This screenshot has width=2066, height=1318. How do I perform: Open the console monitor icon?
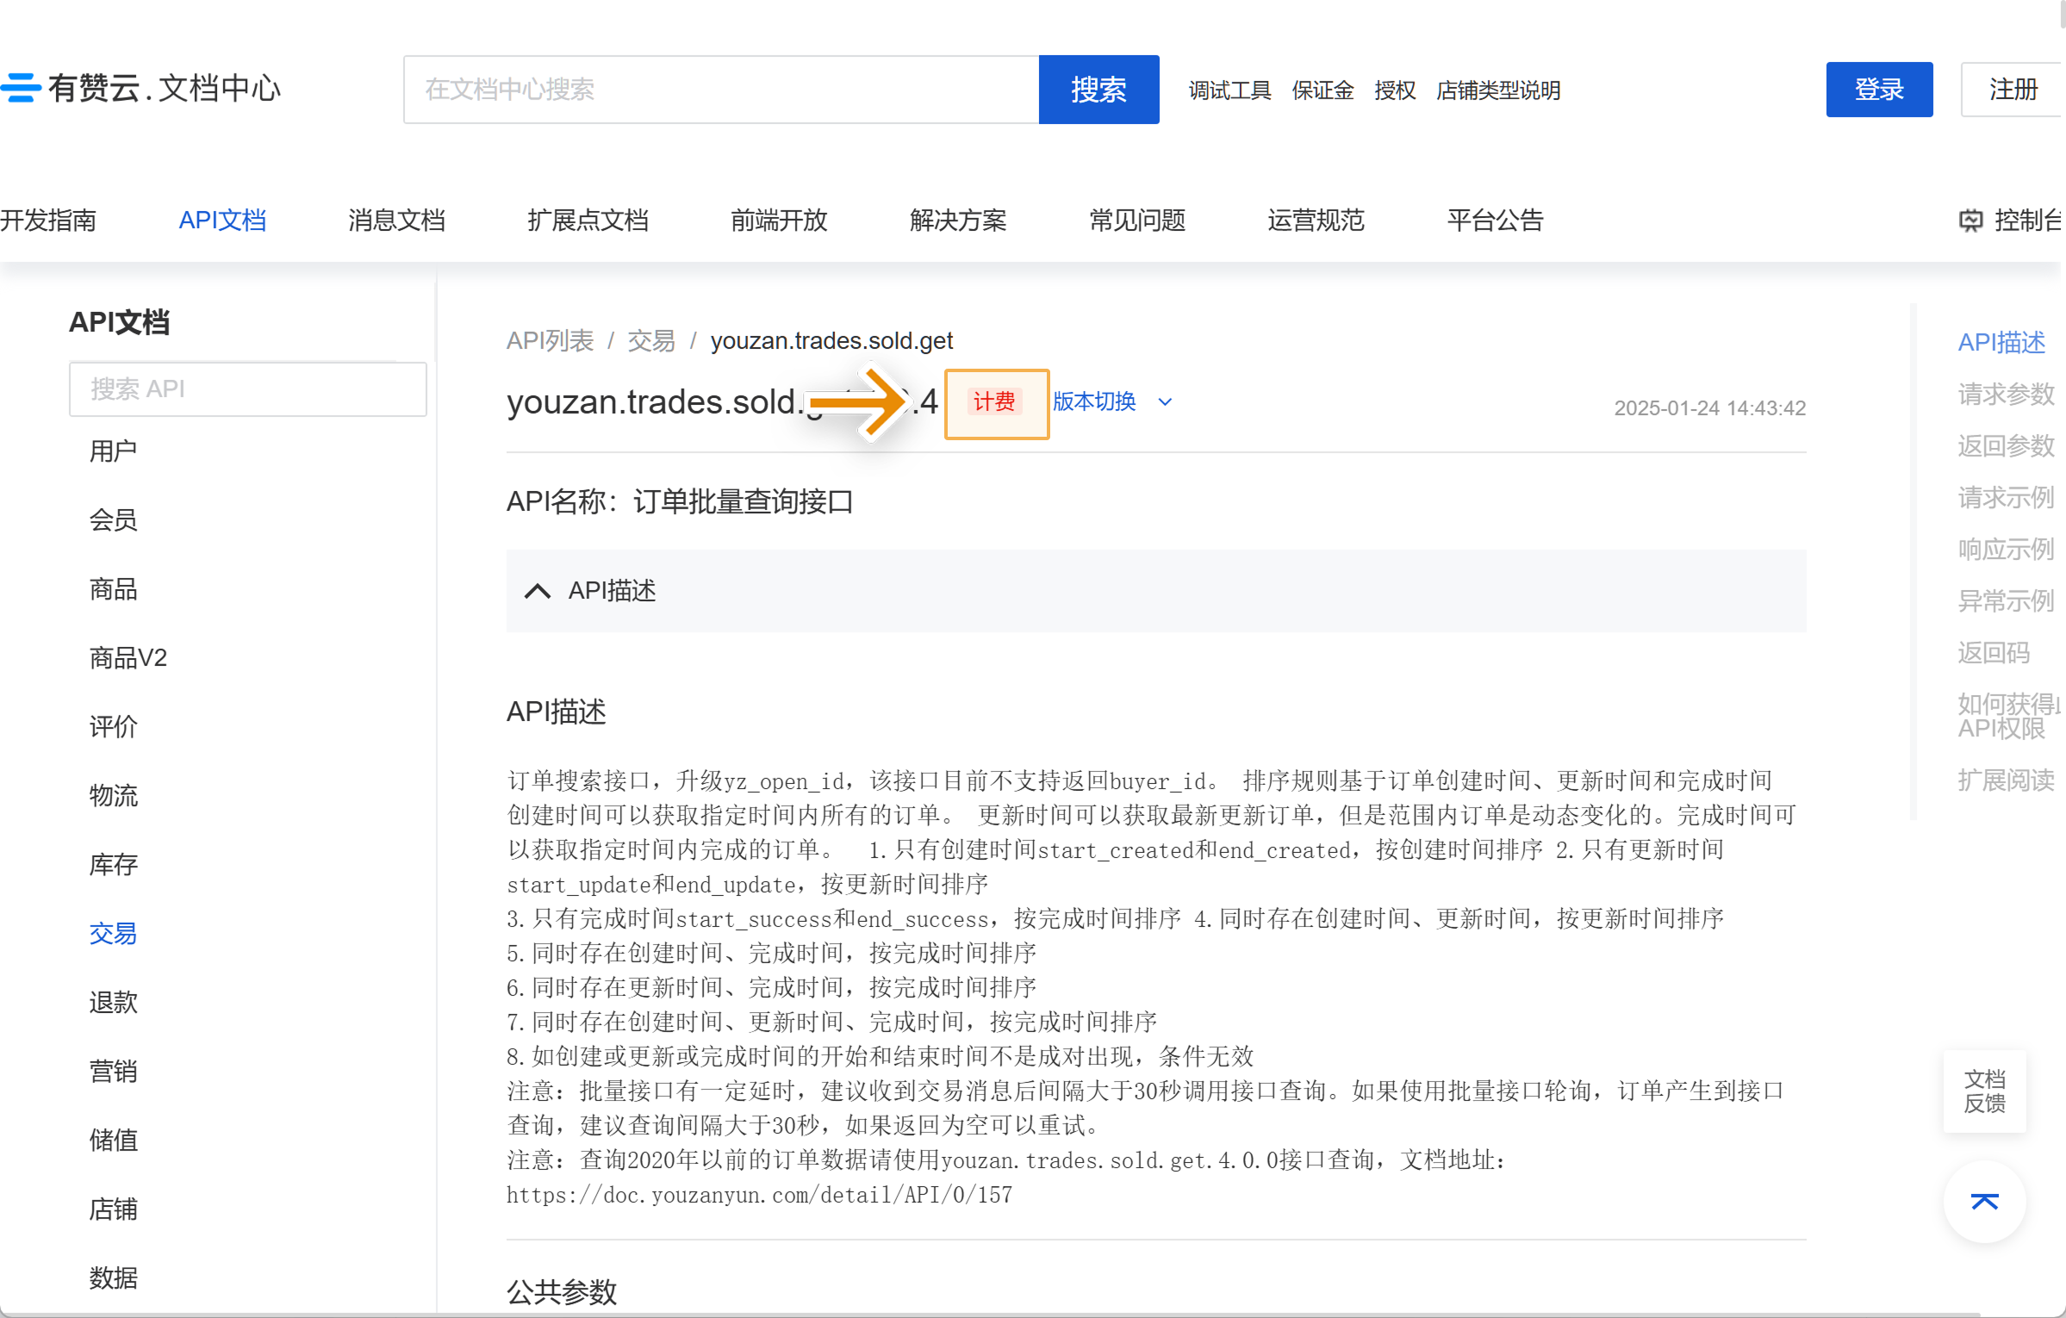tap(1970, 221)
